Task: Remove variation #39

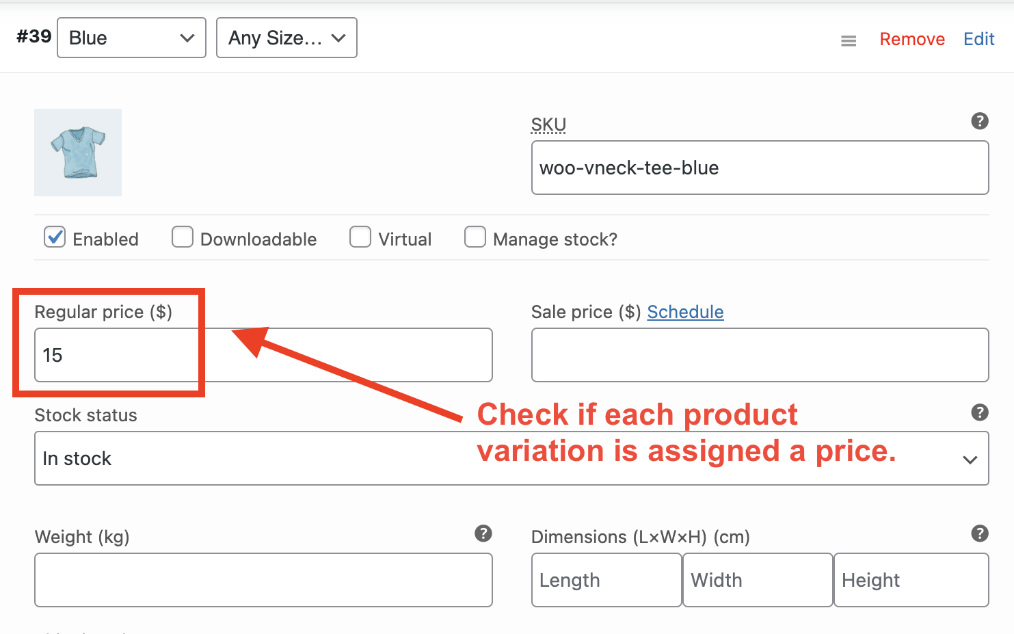Action: click(912, 39)
